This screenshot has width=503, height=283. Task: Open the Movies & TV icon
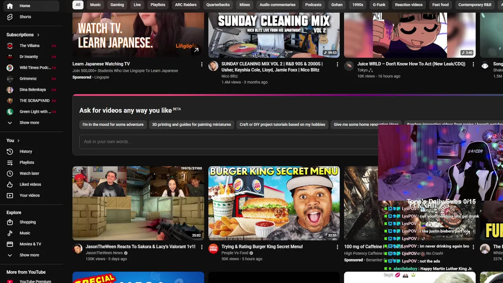(x=10, y=244)
